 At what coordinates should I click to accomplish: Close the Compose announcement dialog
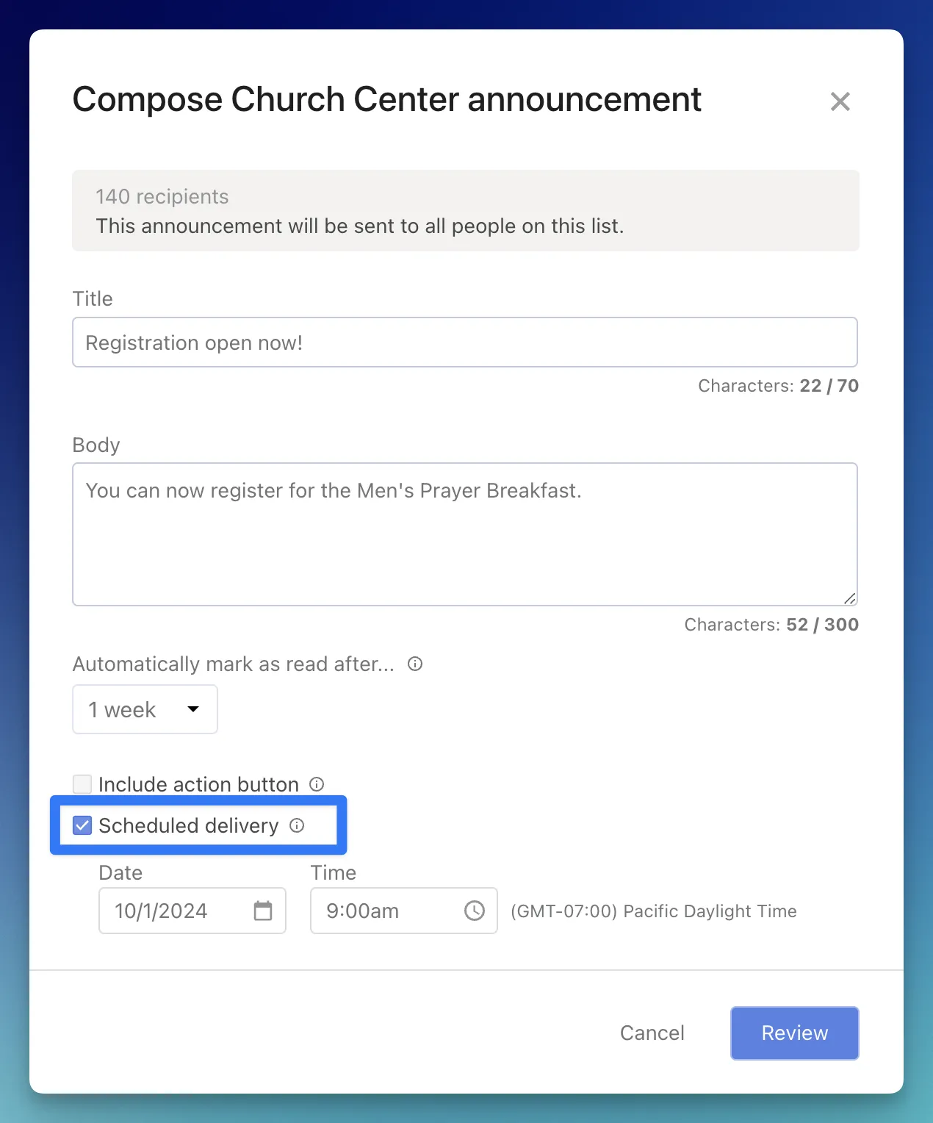click(x=840, y=101)
